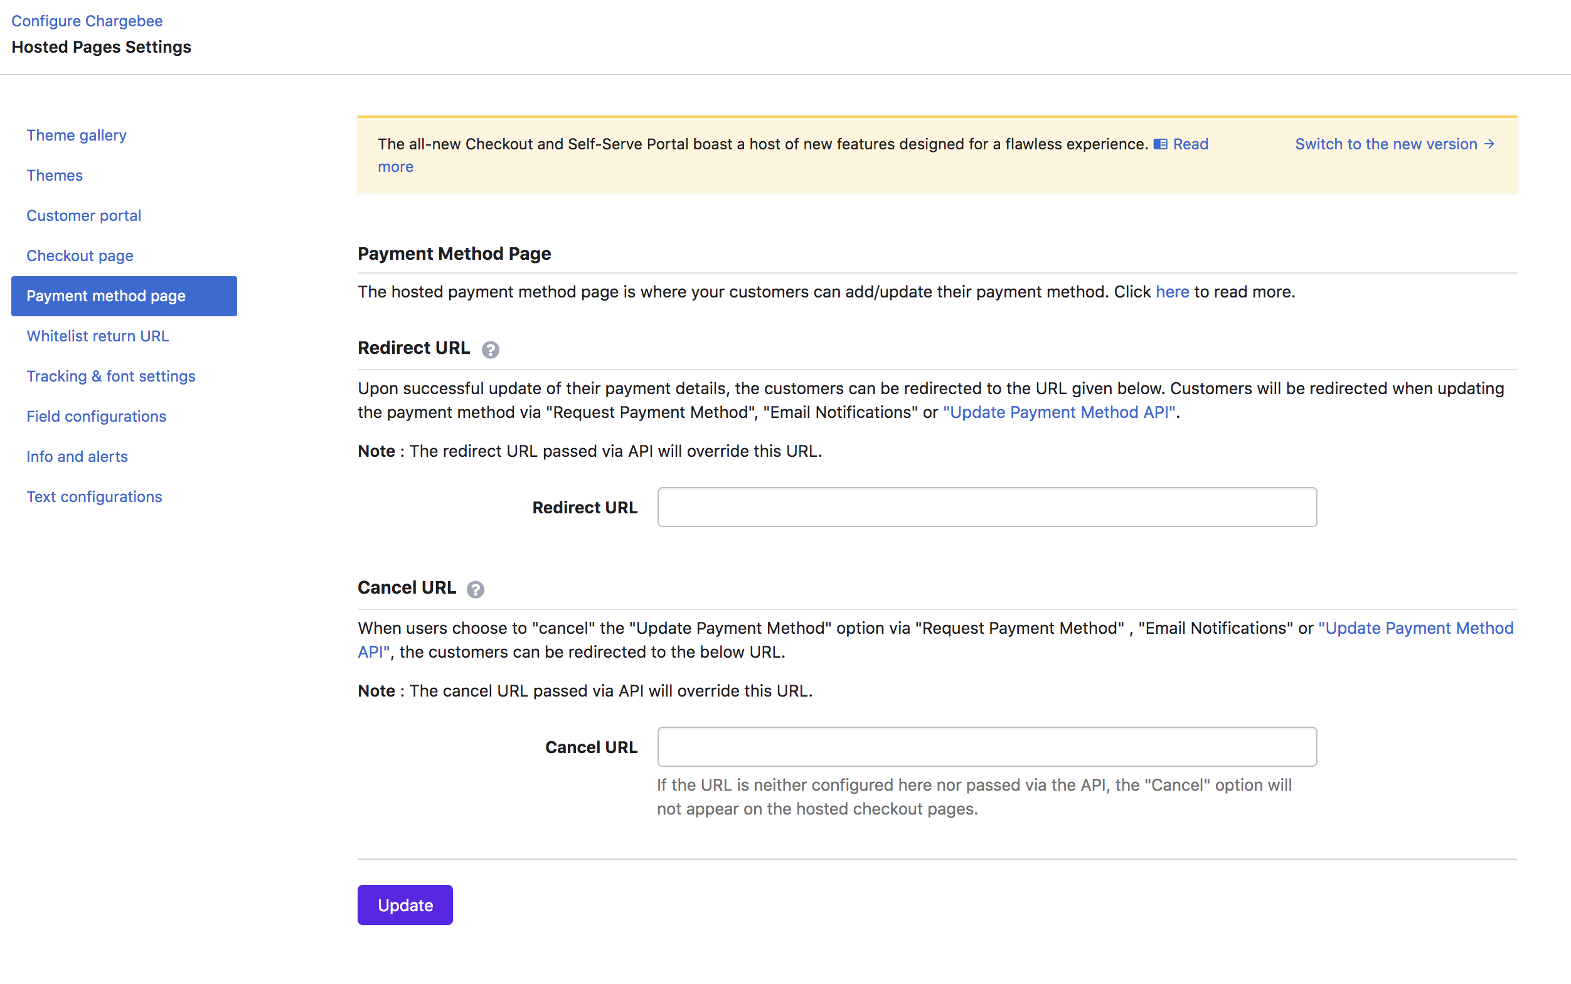
Task: Open Text configurations section
Action: pos(93,496)
